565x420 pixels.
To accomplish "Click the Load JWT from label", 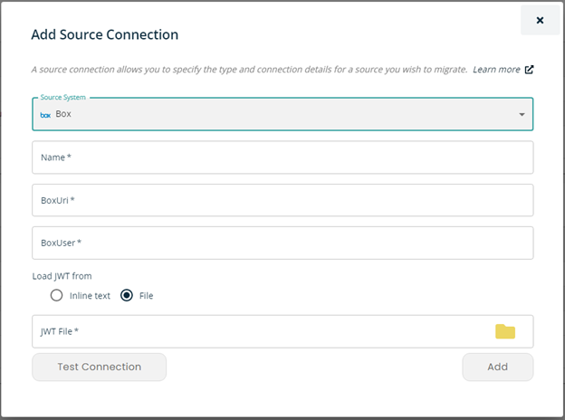I will click(62, 276).
